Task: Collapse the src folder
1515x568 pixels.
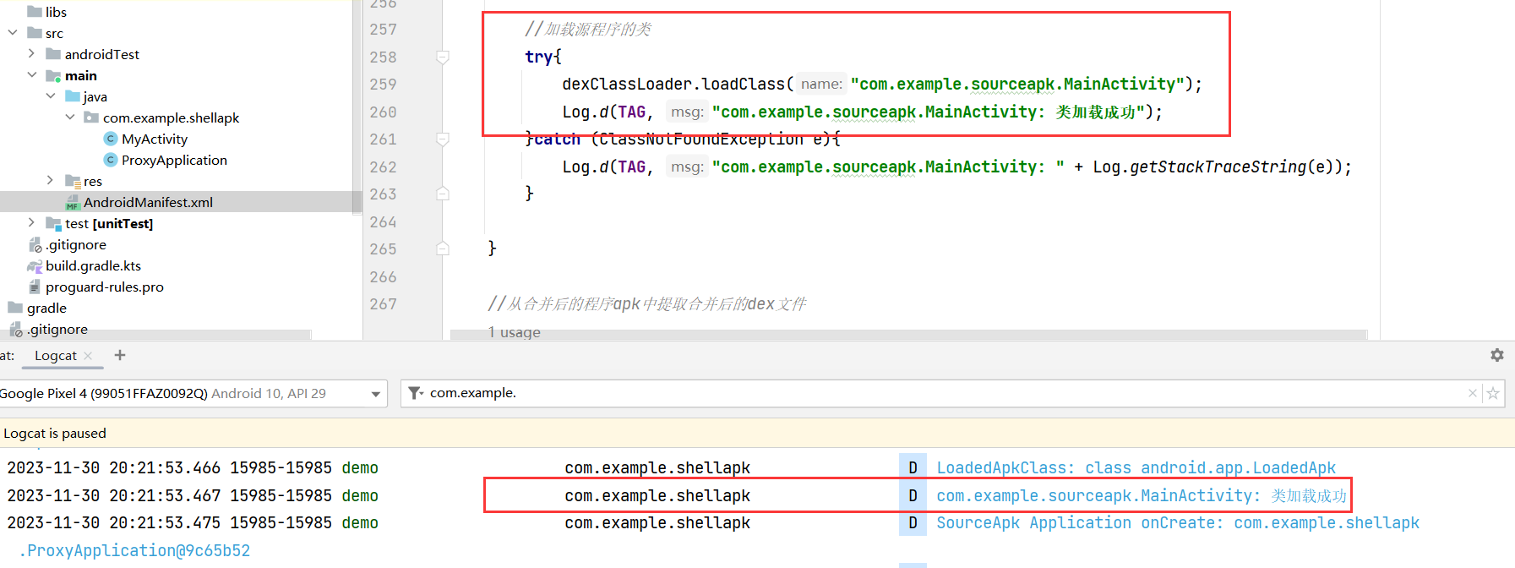Action: pos(13,33)
